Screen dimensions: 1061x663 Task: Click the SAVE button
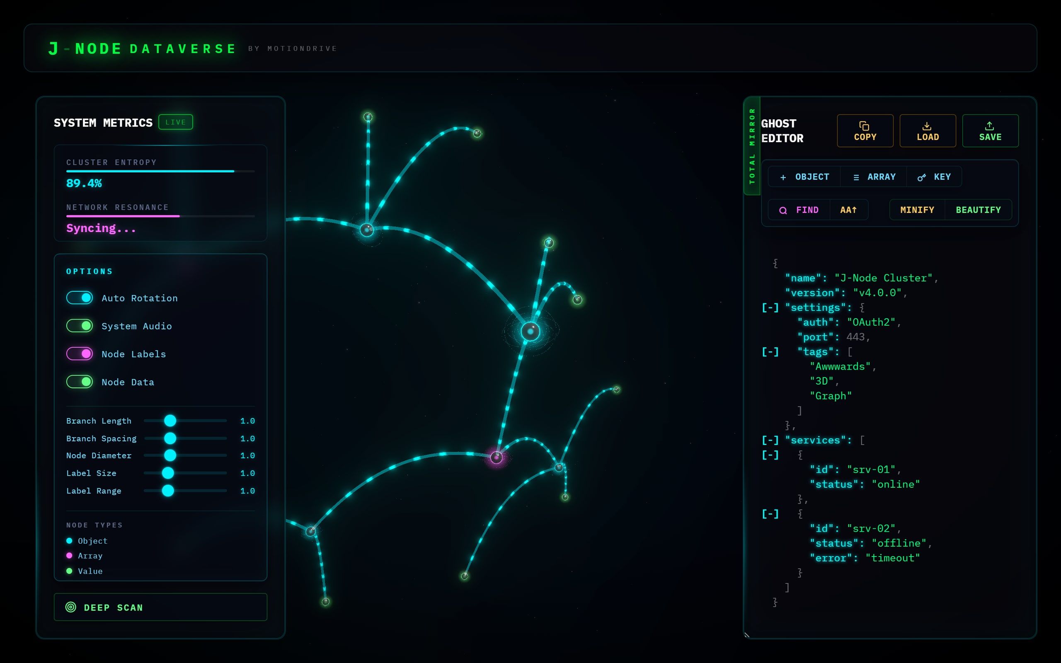(x=990, y=131)
